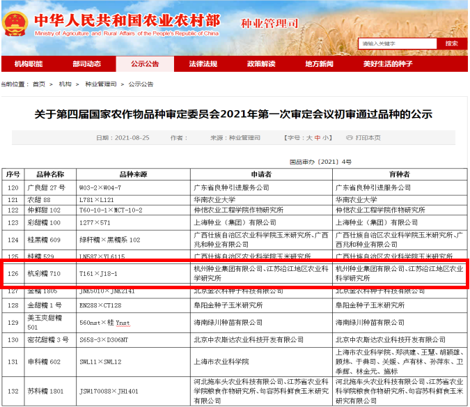Click 机构 in the breadcrumb trail
The image size is (470, 407).
click(65, 84)
